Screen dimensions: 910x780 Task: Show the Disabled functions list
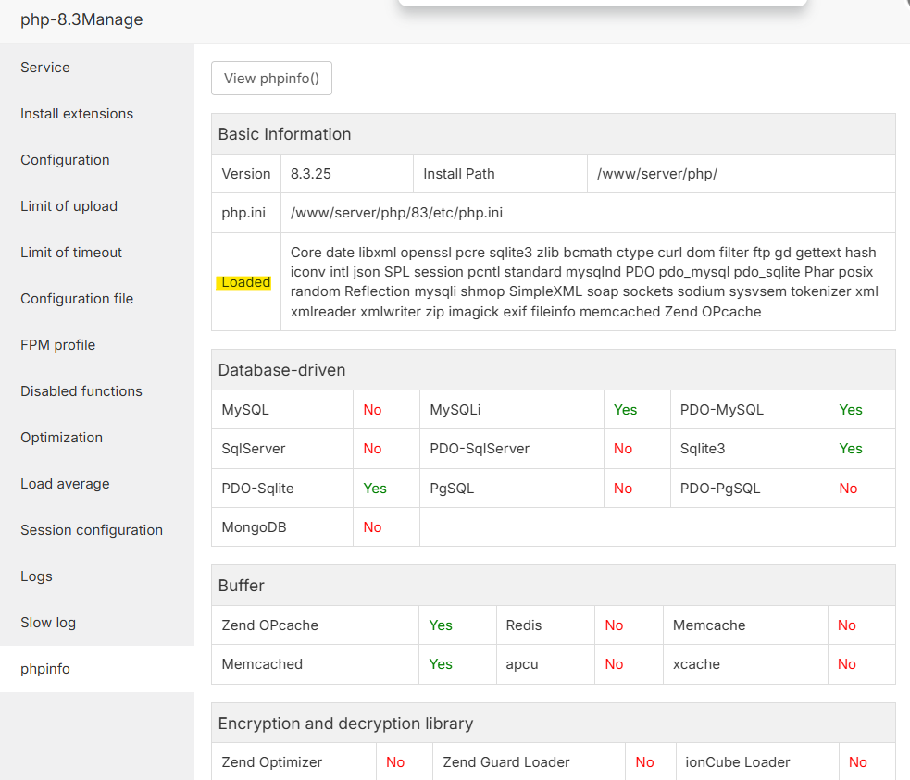pyautogui.click(x=81, y=391)
